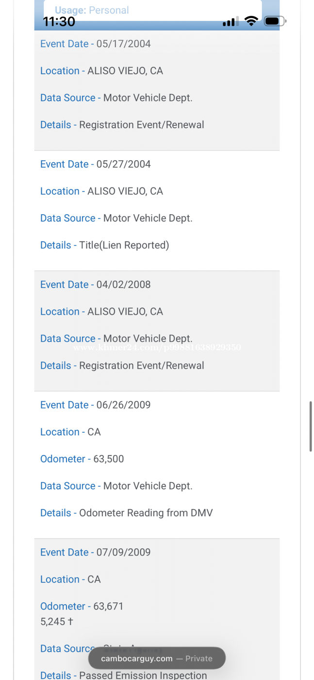Tap the Wi-Fi status icon
The height and width of the screenshot is (680, 314).
click(251, 21)
